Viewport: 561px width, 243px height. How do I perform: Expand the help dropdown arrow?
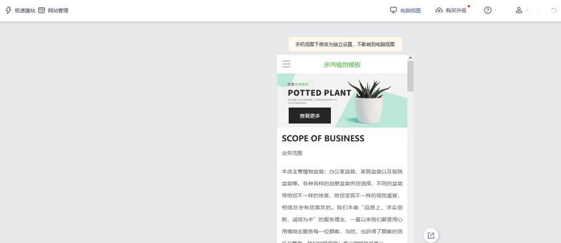pyautogui.click(x=495, y=10)
